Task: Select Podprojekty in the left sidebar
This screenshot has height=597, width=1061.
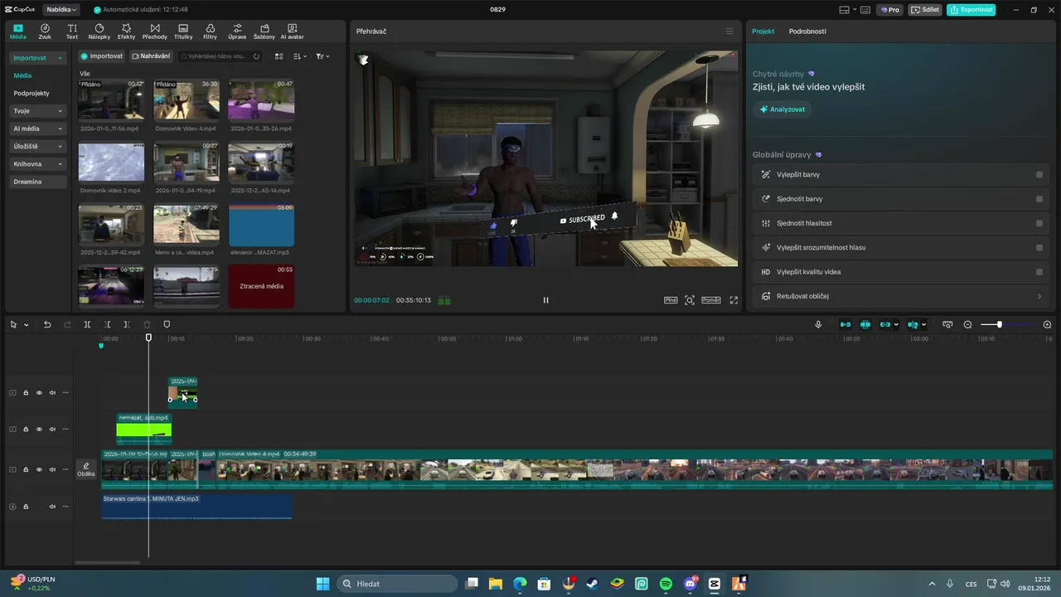Action: pyautogui.click(x=31, y=94)
